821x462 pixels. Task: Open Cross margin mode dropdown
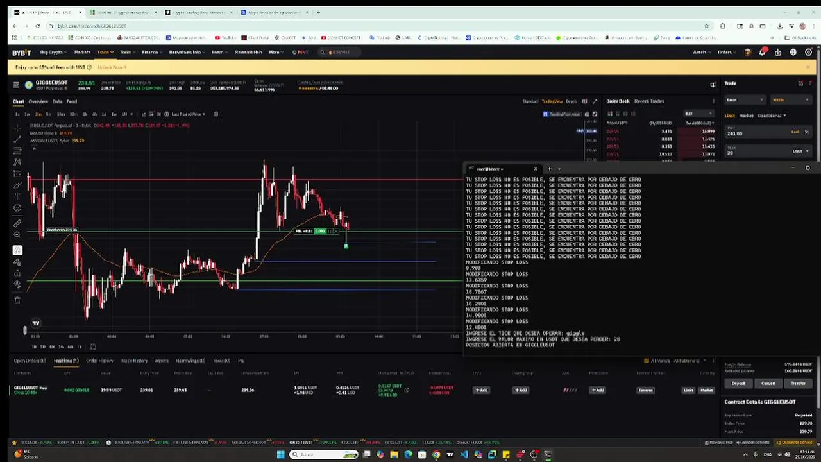tap(745, 99)
